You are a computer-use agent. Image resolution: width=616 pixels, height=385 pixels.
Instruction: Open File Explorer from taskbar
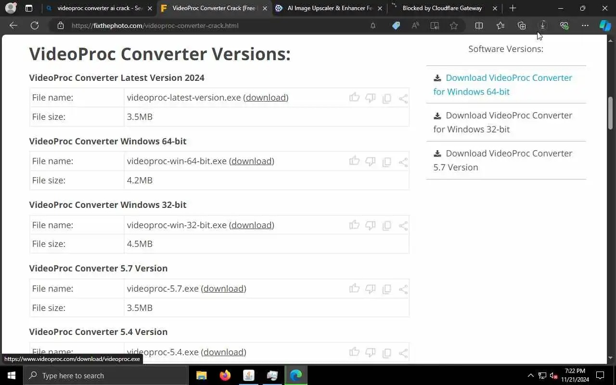pos(202,375)
